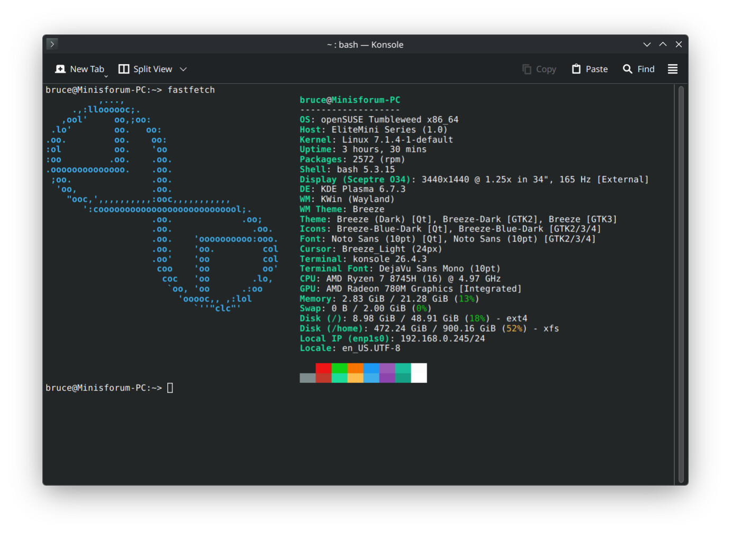Click 'AMD Ryzen 7 8745H' CPU text

click(x=371, y=279)
